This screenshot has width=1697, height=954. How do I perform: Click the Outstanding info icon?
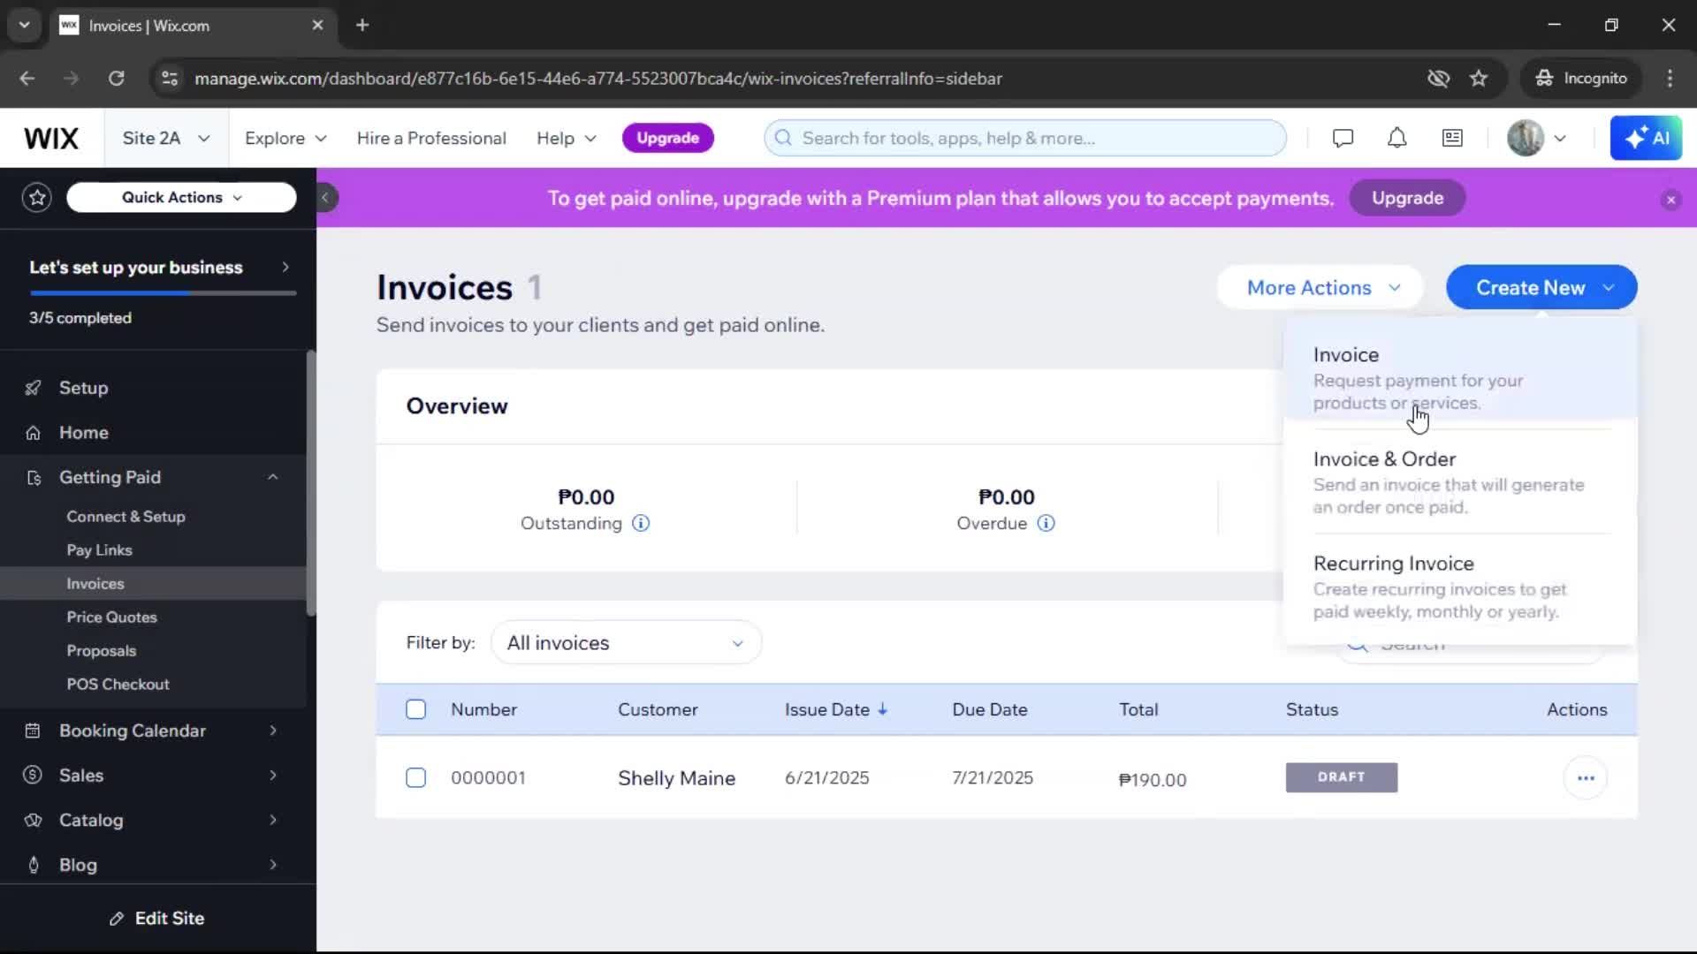pyautogui.click(x=641, y=524)
